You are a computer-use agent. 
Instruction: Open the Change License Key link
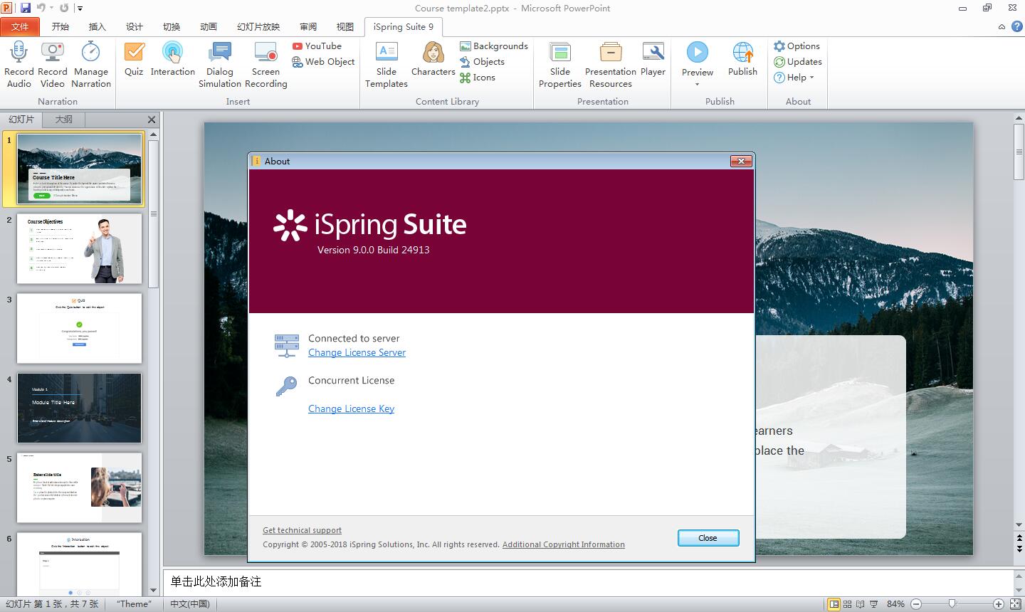pyautogui.click(x=351, y=408)
